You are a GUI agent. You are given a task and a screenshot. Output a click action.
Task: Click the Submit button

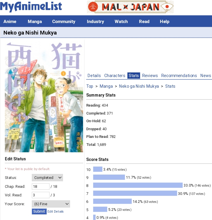(39, 211)
